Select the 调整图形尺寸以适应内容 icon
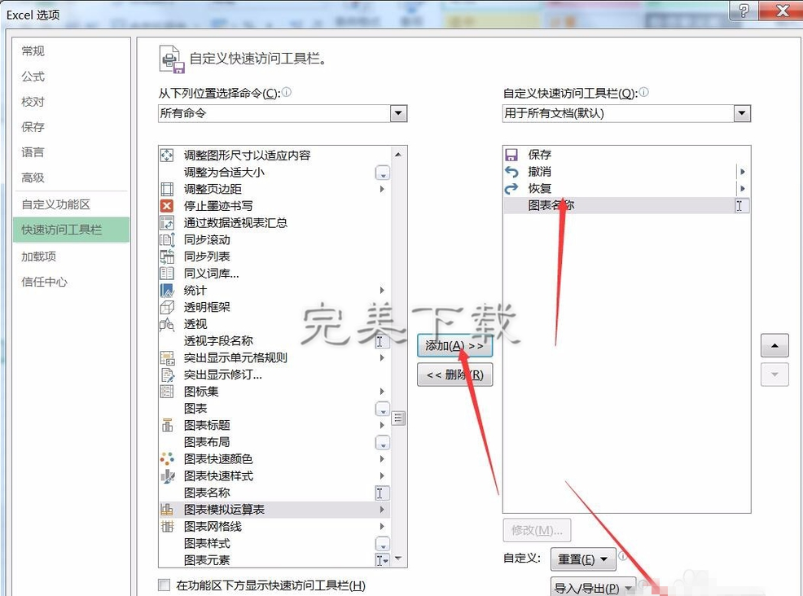Screen dimensions: 803x596 [167, 156]
